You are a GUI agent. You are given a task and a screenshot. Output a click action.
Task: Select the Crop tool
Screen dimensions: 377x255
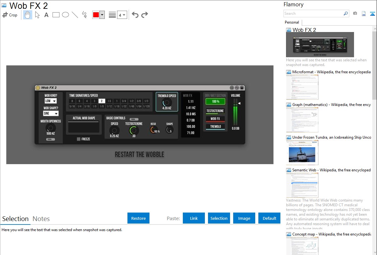[10, 15]
